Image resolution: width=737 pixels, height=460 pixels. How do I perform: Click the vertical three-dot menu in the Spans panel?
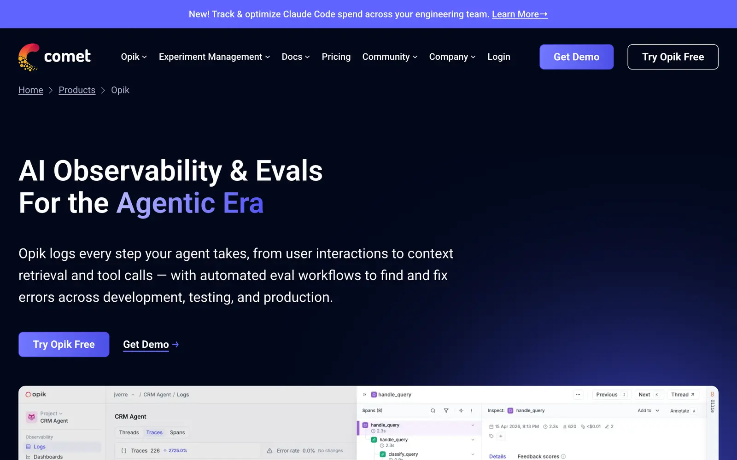click(x=471, y=410)
